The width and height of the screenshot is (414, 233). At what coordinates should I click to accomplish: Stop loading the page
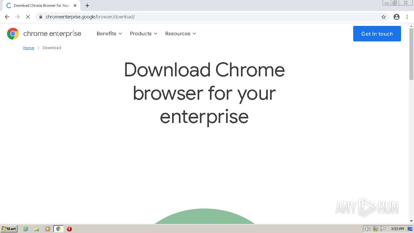28,17
